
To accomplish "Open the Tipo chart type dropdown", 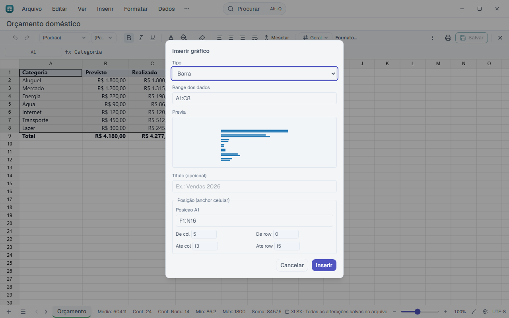I will click(x=254, y=74).
